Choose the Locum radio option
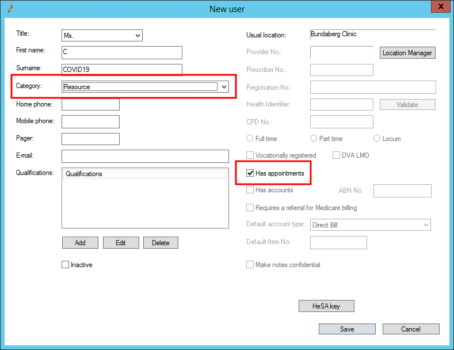 [377, 139]
